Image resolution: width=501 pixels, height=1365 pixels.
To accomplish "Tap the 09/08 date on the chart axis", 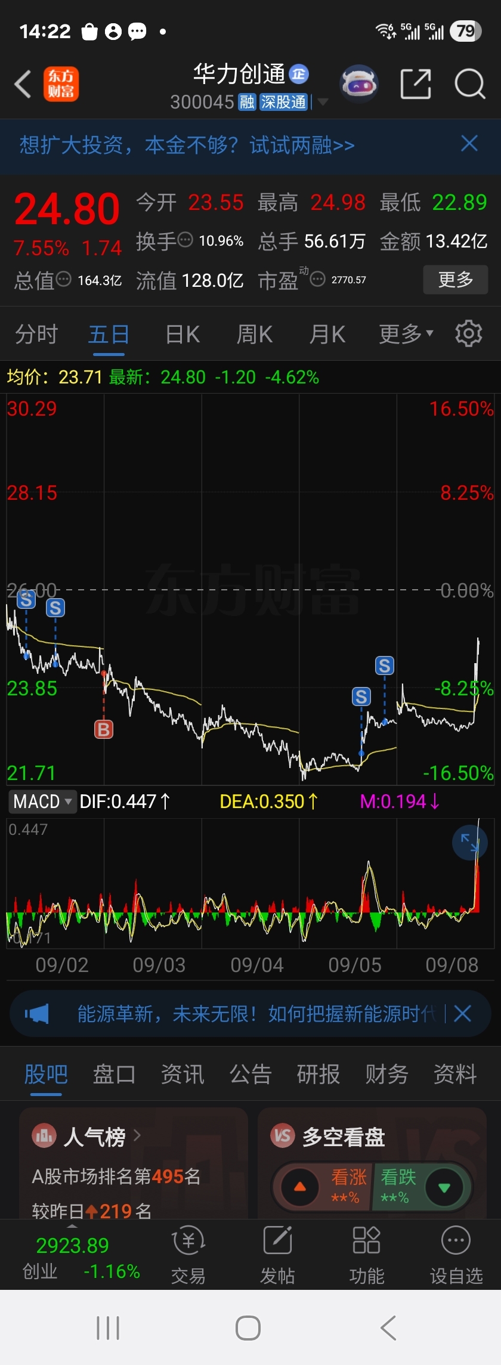I will pyautogui.click(x=452, y=965).
